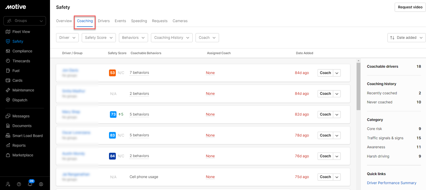This screenshot has width=426, height=190.
Task: Click the driver list vertical scrollbar
Action: (x=358, y=86)
